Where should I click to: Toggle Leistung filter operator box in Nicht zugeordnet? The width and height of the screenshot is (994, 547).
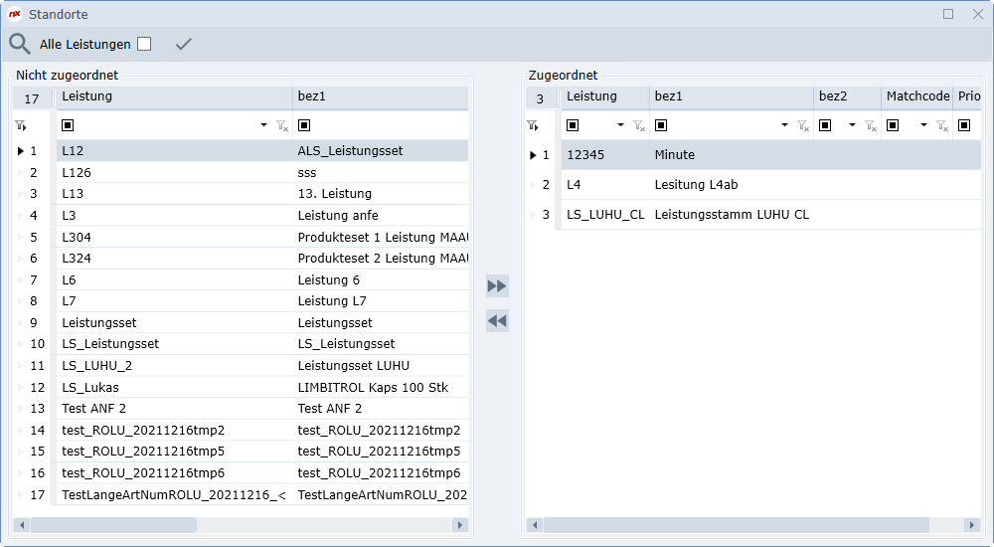[x=68, y=126]
